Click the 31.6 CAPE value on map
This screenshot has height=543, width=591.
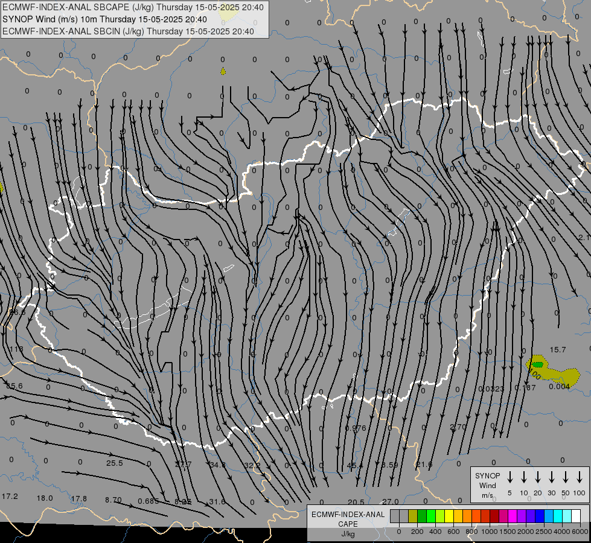pos(217,502)
